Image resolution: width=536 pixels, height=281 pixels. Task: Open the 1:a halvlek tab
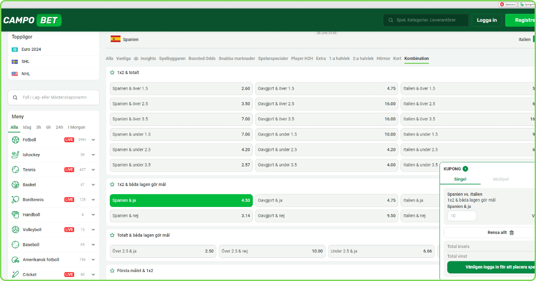pos(339,58)
